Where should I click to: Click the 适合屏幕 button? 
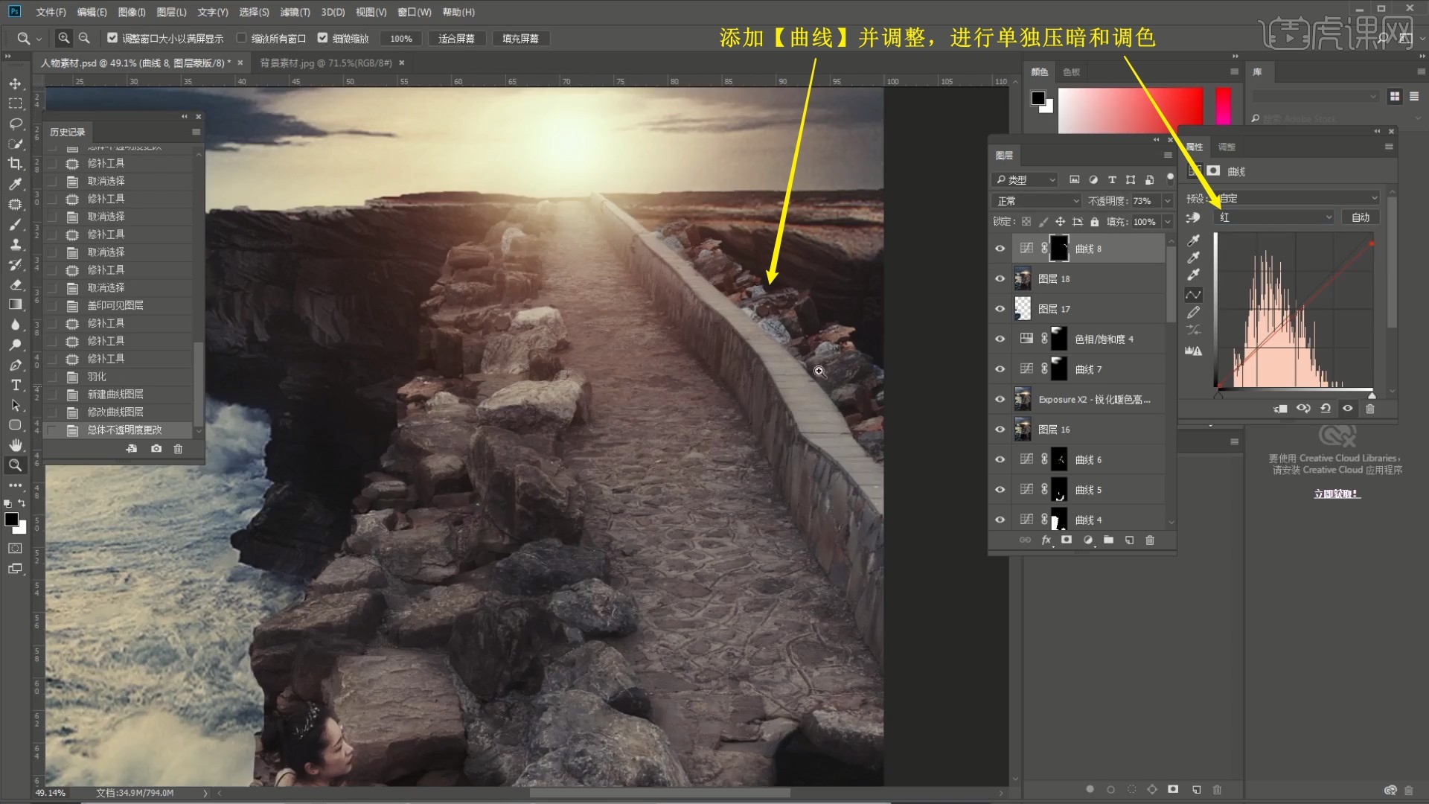click(456, 39)
